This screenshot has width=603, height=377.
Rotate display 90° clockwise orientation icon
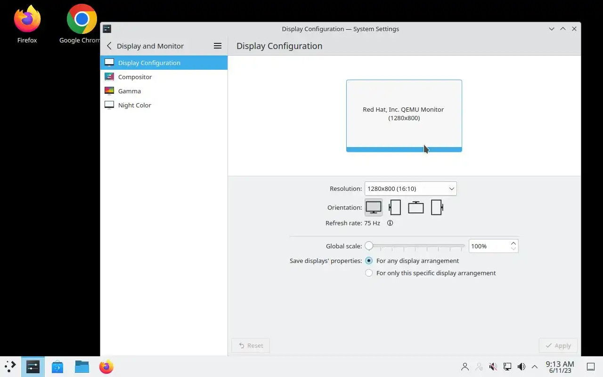395,207
